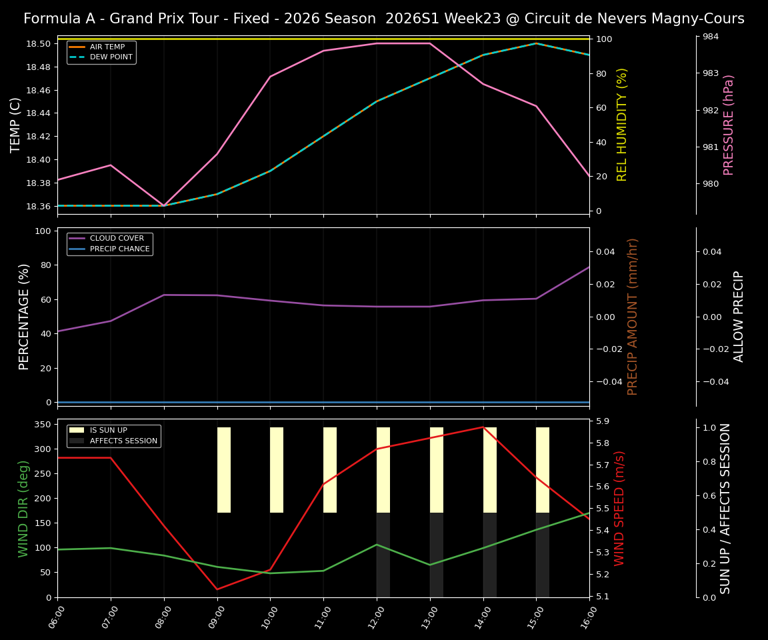The image size is (768, 640).
Task: Click the red WIND SPEED curve maximum
Action: click(x=482, y=427)
